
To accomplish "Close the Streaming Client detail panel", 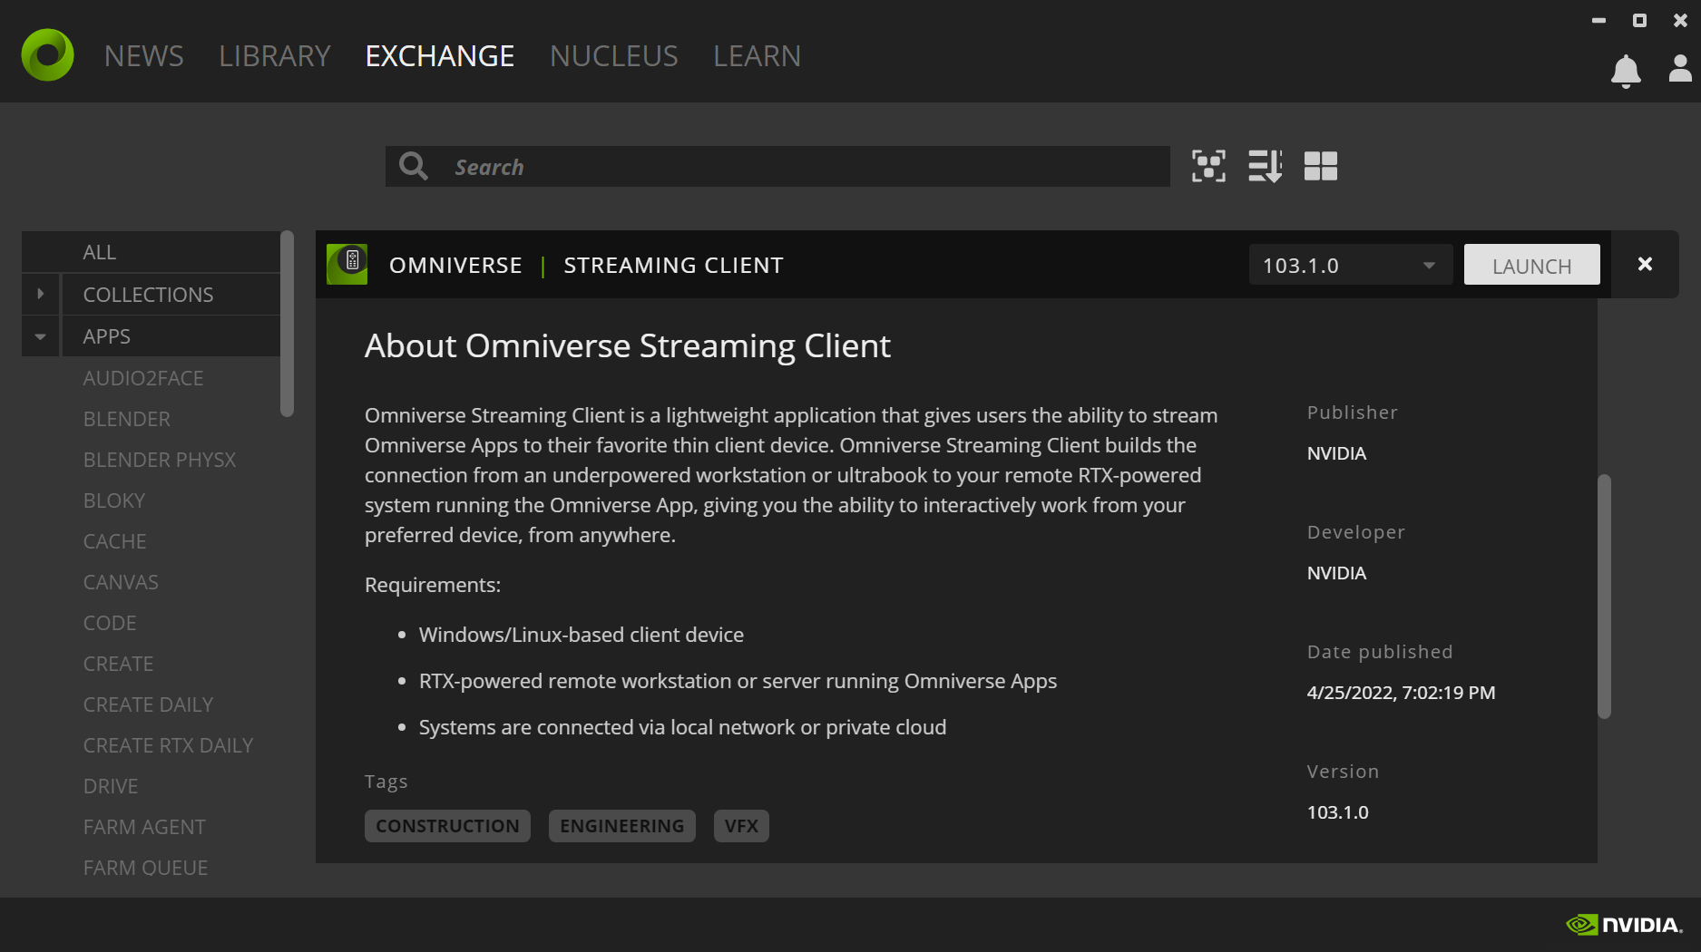I will [1644, 264].
